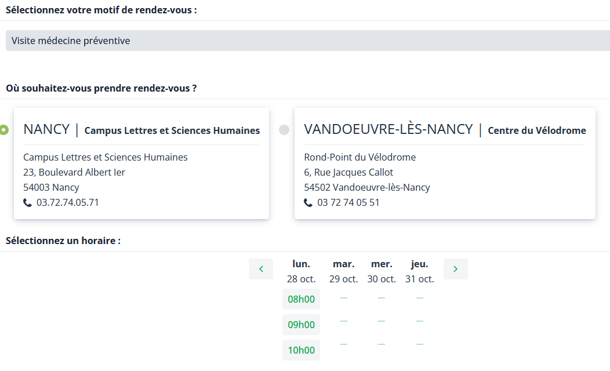Book the 08h00 slot on Monday
Screen dimensions: 610x371
click(301, 299)
